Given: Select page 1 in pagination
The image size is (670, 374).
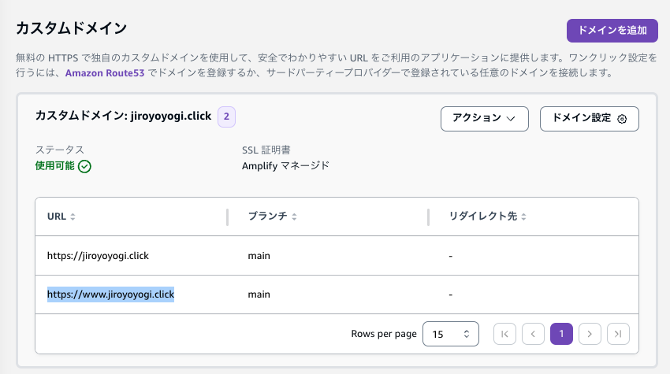Looking at the screenshot, I should click(x=561, y=334).
